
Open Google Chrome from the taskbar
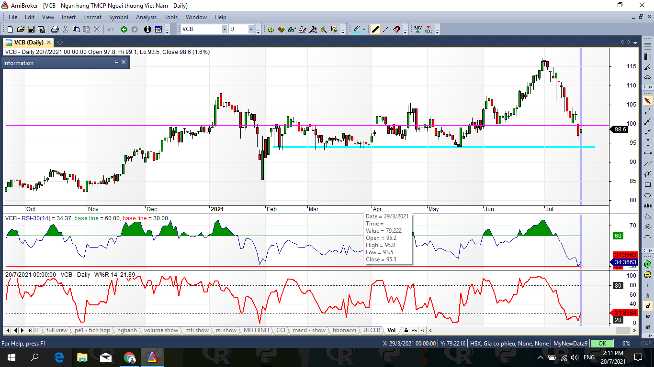click(129, 357)
